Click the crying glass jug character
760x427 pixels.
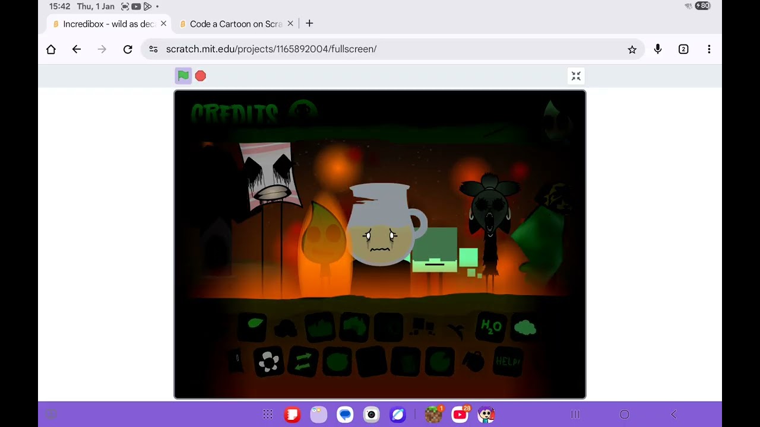point(385,224)
